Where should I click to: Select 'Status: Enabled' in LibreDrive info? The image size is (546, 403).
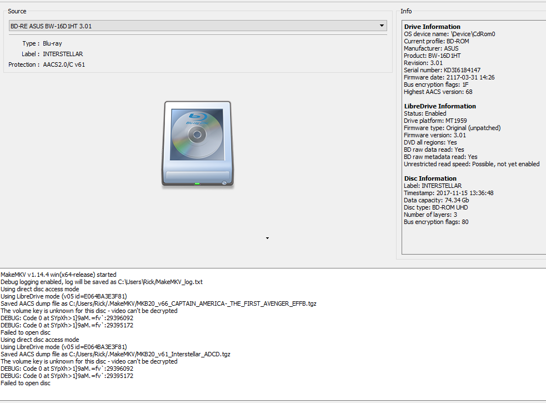point(425,113)
